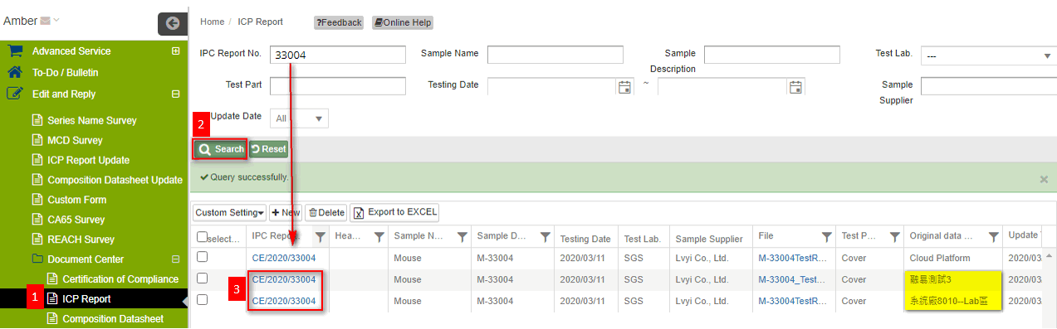
Task: Click into the Sample Name field
Action: [x=555, y=55]
